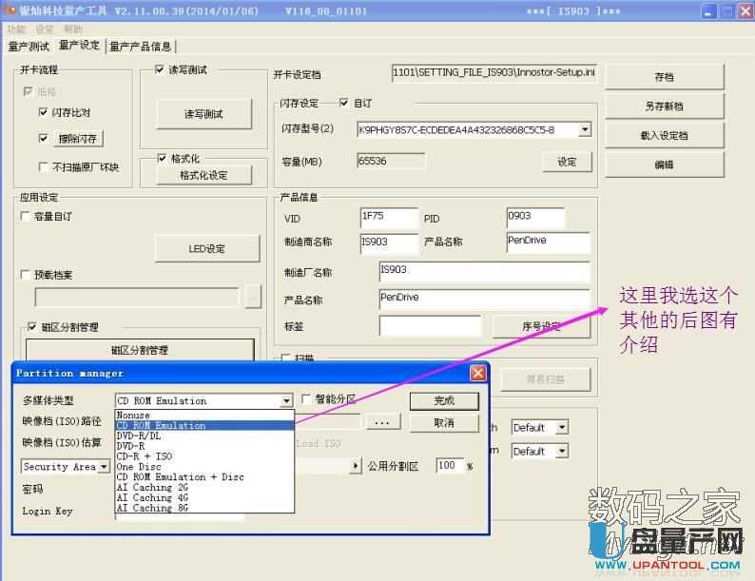Select CD ROM Emulation + Disc option
This screenshot has height=581, width=755.
pyautogui.click(x=180, y=477)
